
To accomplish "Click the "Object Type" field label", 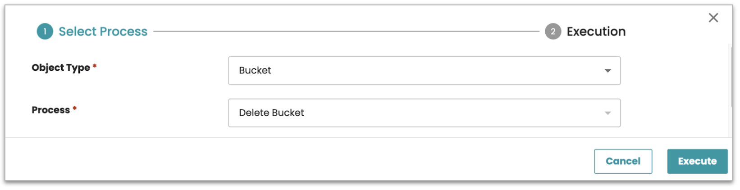I will click(x=61, y=68).
